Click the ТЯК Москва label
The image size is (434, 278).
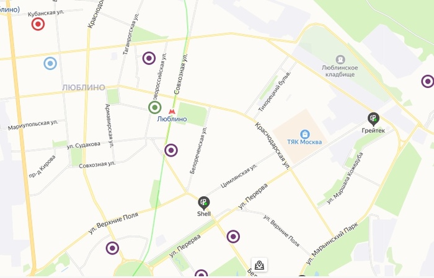point(304,142)
